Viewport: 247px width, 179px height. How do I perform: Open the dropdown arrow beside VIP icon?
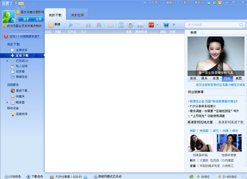point(157,25)
